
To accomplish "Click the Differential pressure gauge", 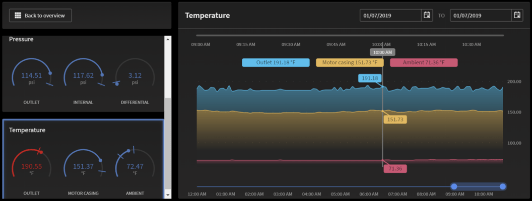I will tap(135, 78).
